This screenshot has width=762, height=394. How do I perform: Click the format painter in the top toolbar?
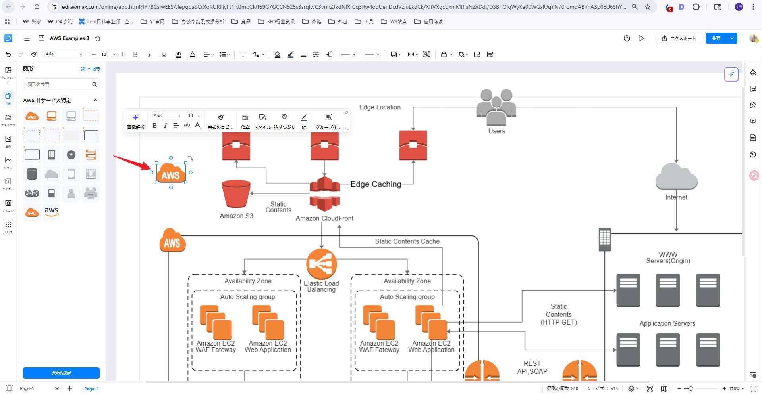[34, 54]
